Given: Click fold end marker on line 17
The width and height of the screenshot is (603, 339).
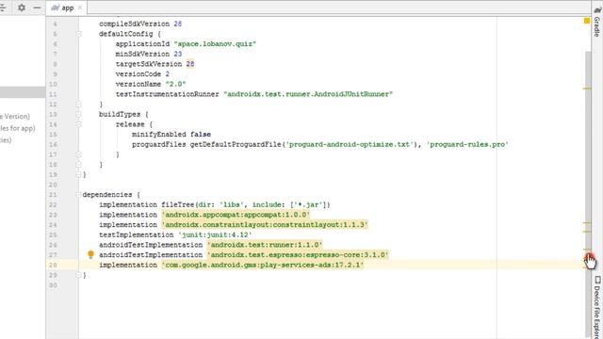Looking at the screenshot, I should point(78,154).
